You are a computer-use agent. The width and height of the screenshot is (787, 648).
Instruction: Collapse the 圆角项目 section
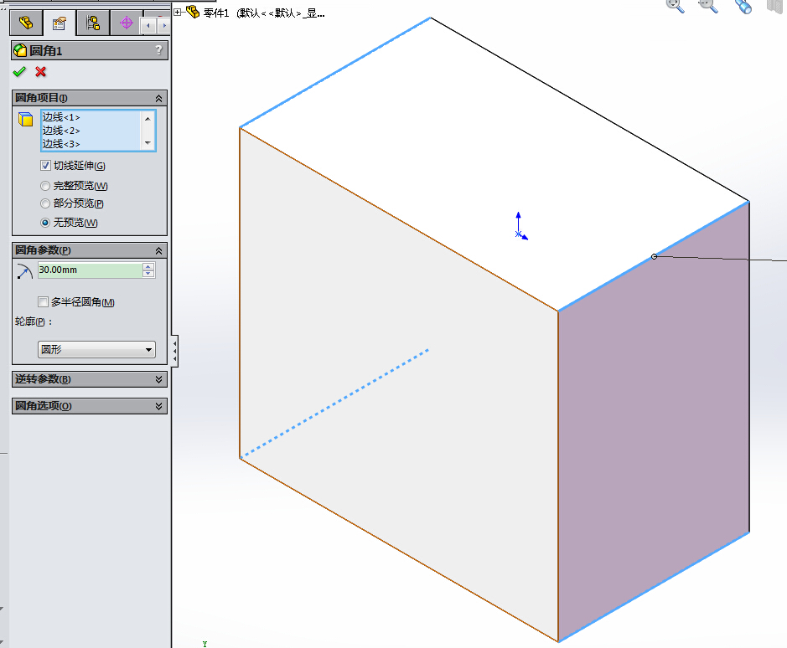[x=158, y=98]
